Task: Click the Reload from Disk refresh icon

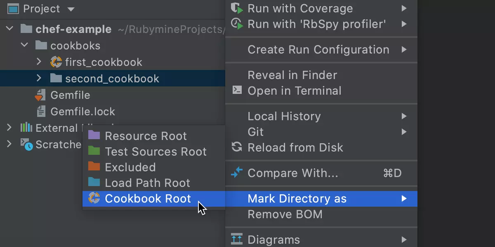Action: [237, 147]
